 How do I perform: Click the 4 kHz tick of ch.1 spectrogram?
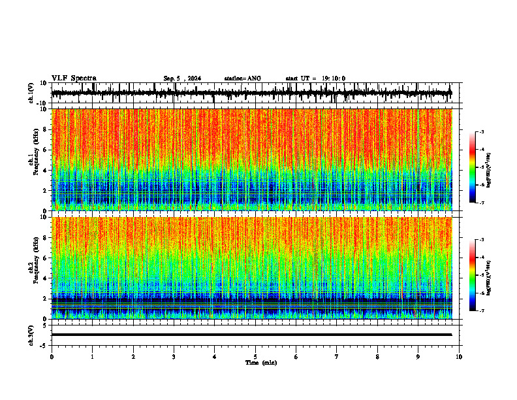[45, 171]
